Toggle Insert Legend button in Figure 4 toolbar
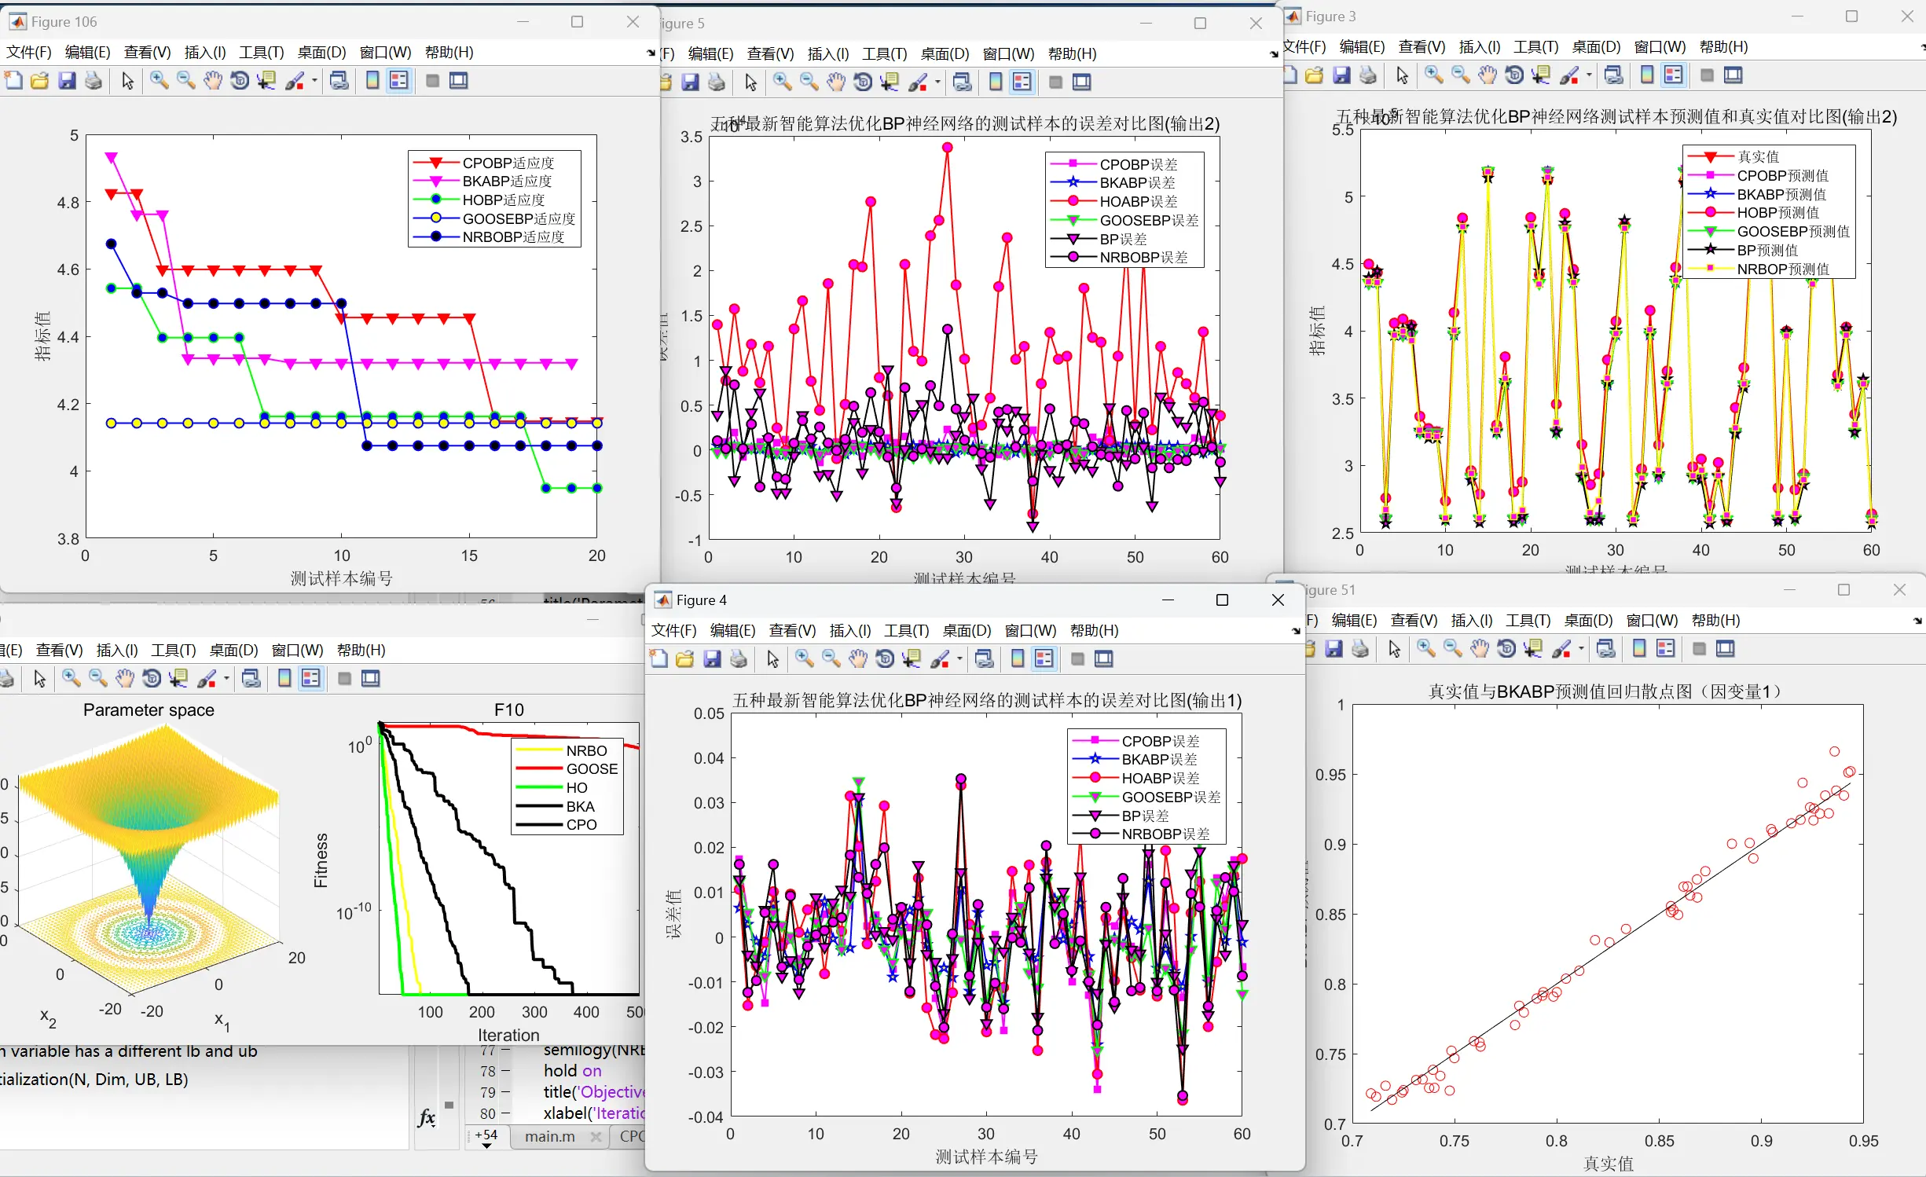 (1044, 659)
